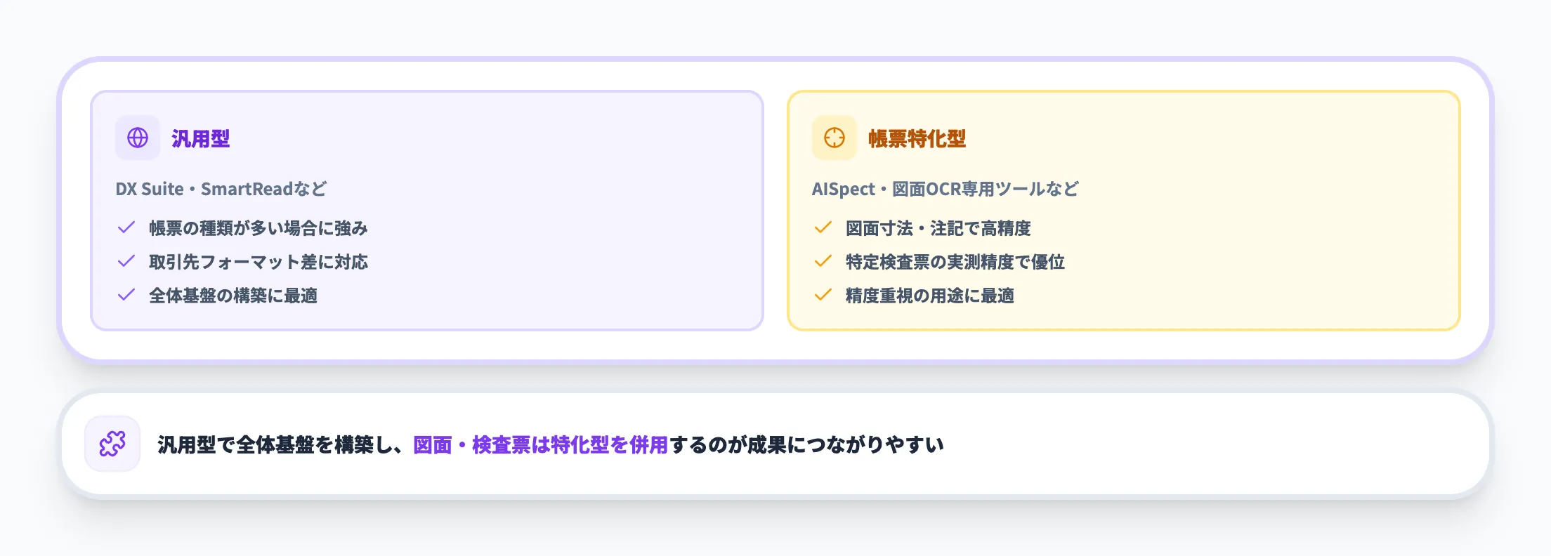Click the orange checkmark beside 精度重視の用途に最適

coord(823,295)
